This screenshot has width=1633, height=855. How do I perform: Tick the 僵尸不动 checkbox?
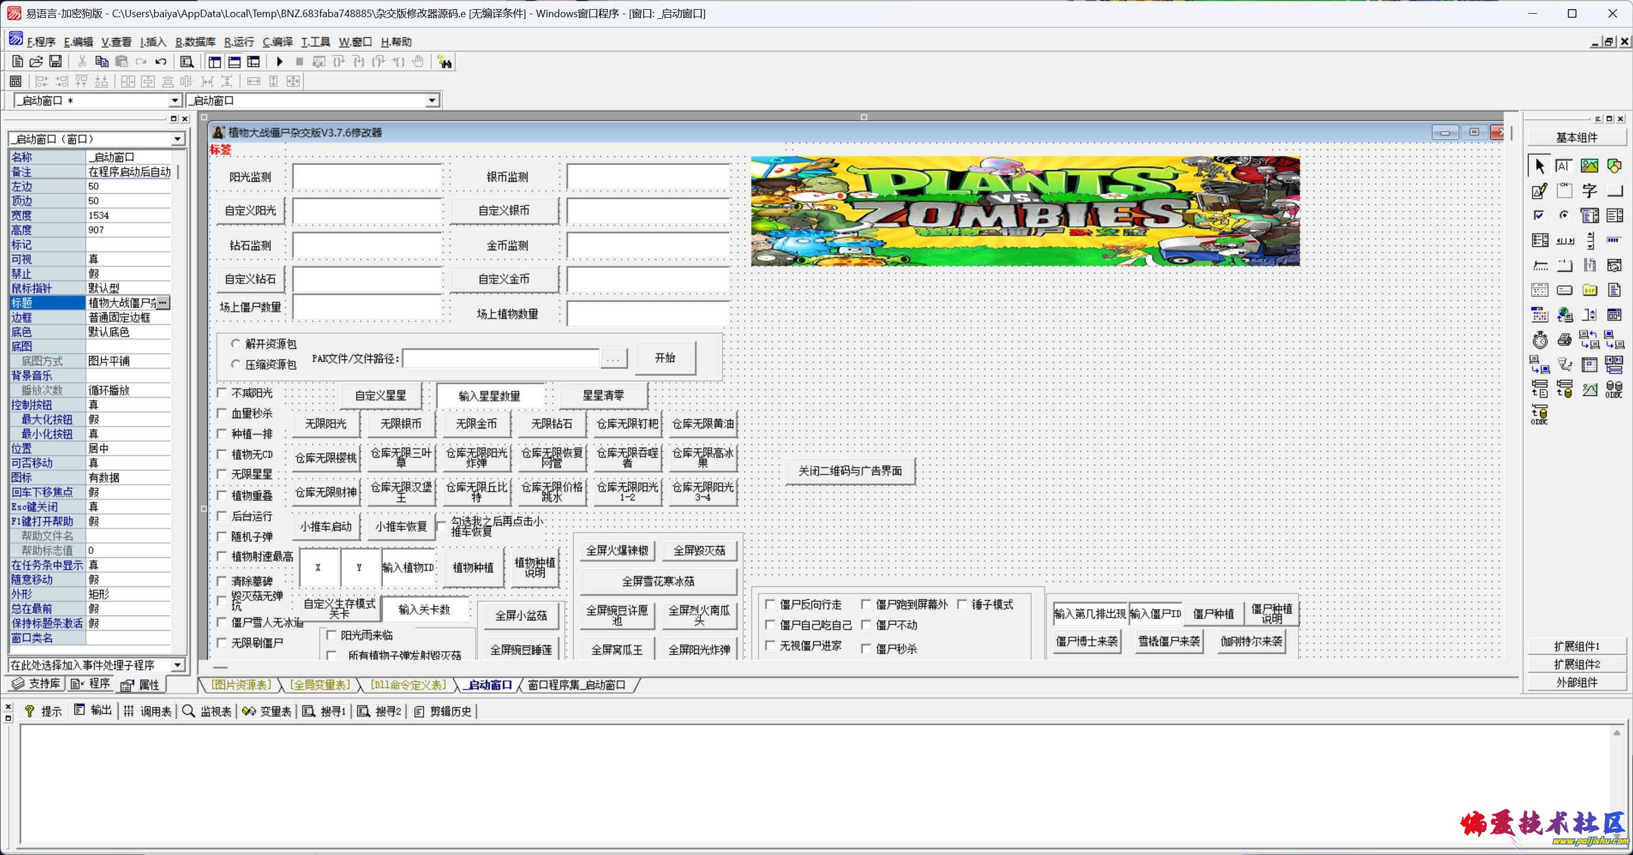866,625
